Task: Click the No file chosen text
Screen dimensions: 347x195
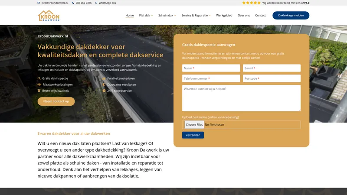Action: (x=214, y=125)
